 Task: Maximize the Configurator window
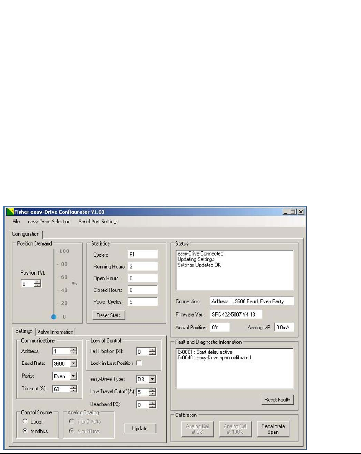pos(293,212)
